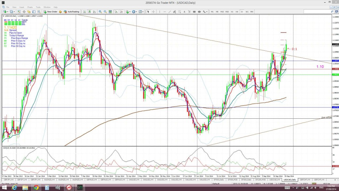Tile the chart windows
This screenshot has width=339, height=191.
[110, 12]
